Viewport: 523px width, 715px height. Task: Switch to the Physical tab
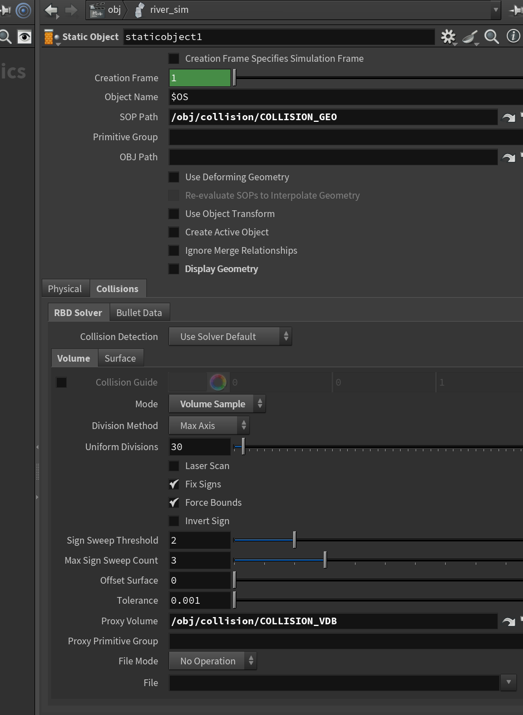tap(65, 289)
